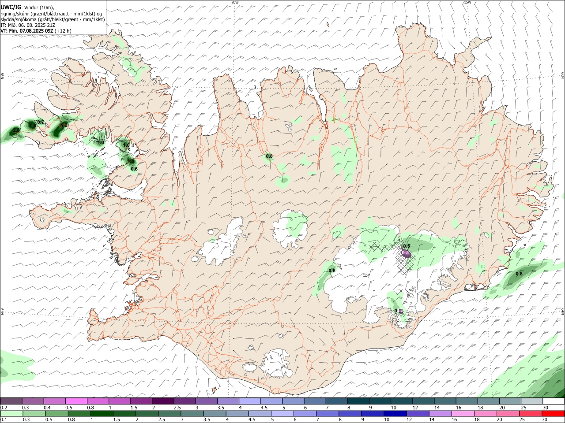Click the 0.8 value in north-central Iceland

(x=269, y=156)
